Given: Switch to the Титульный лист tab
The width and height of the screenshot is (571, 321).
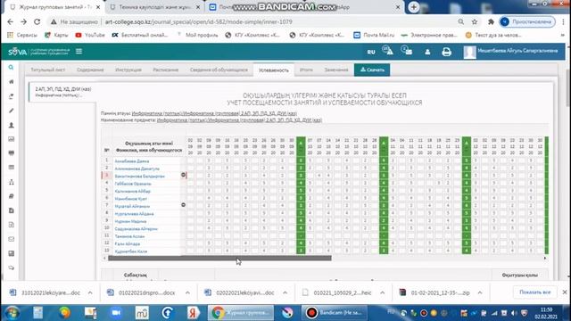Looking at the screenshot, I should 47,70.
